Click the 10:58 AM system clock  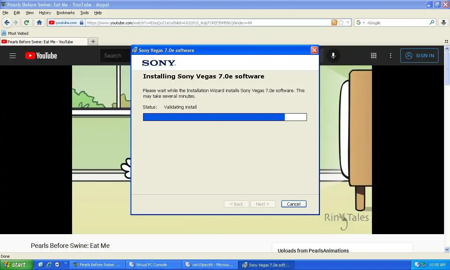(437, 265)
